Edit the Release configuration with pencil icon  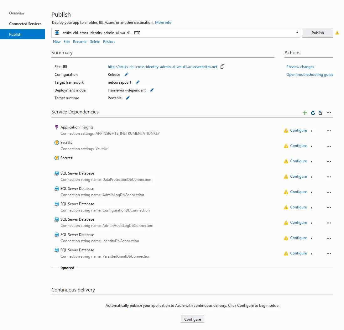pyautogui.click(x=127, y=75)
